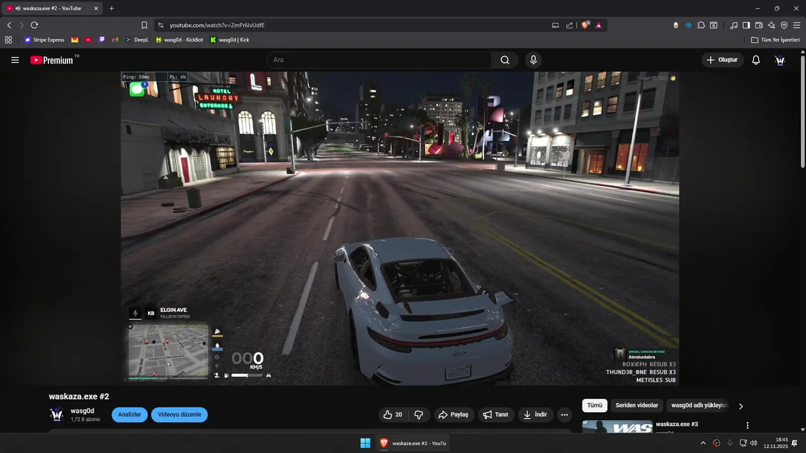The width and height of the screenshot is (806, 453).
Task: Open Windows Start menu
Action: [365, 443]
